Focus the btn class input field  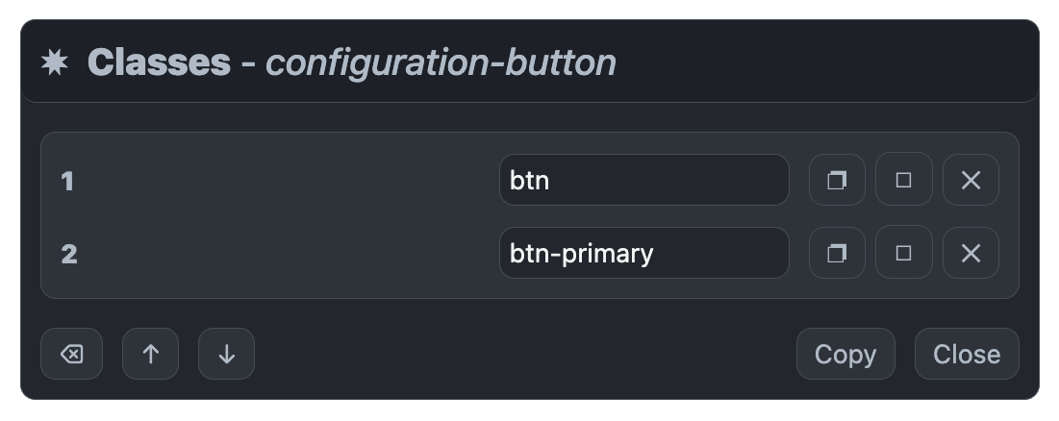(644, 180)
